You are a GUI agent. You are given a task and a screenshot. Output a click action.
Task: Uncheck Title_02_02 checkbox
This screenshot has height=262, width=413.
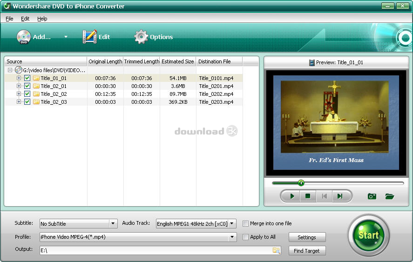click(x=27, y=94)
